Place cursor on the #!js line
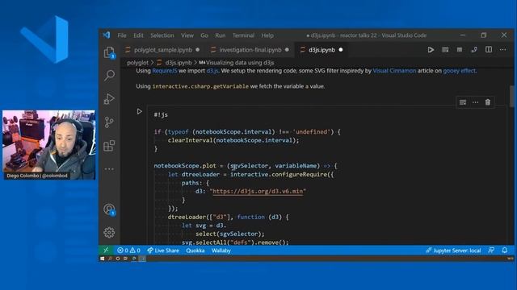 pos(161,114)
